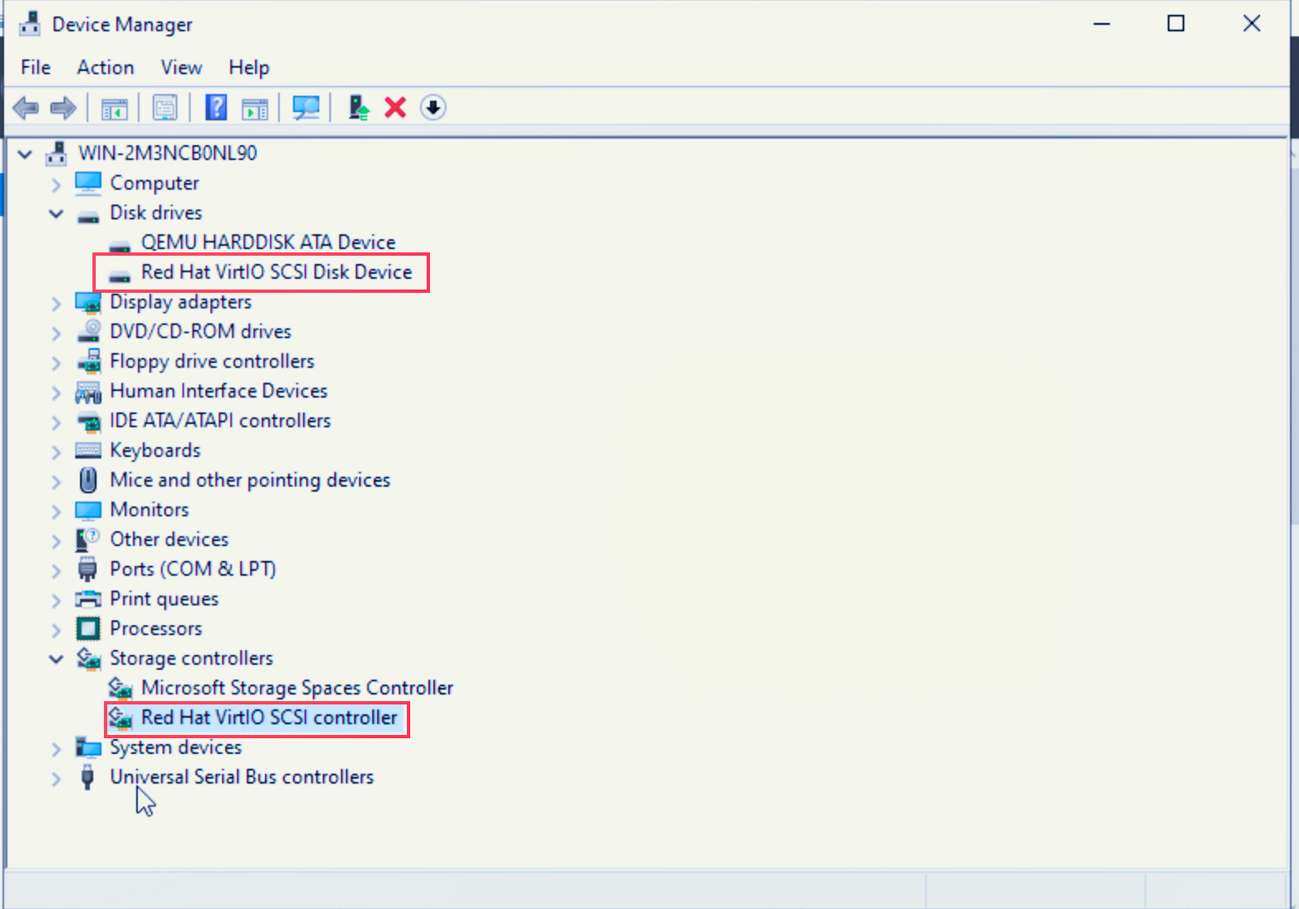The image size is (1299, 909).
Task: Select QEMU HARDDISK ATA Device
Action: (267, 243)
